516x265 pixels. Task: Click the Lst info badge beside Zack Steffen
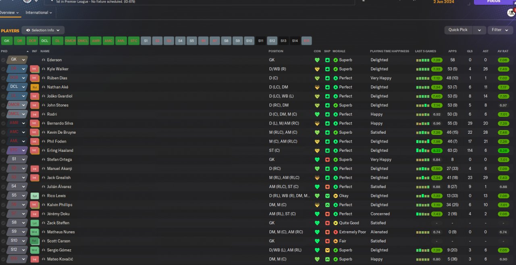coord(35,223)
